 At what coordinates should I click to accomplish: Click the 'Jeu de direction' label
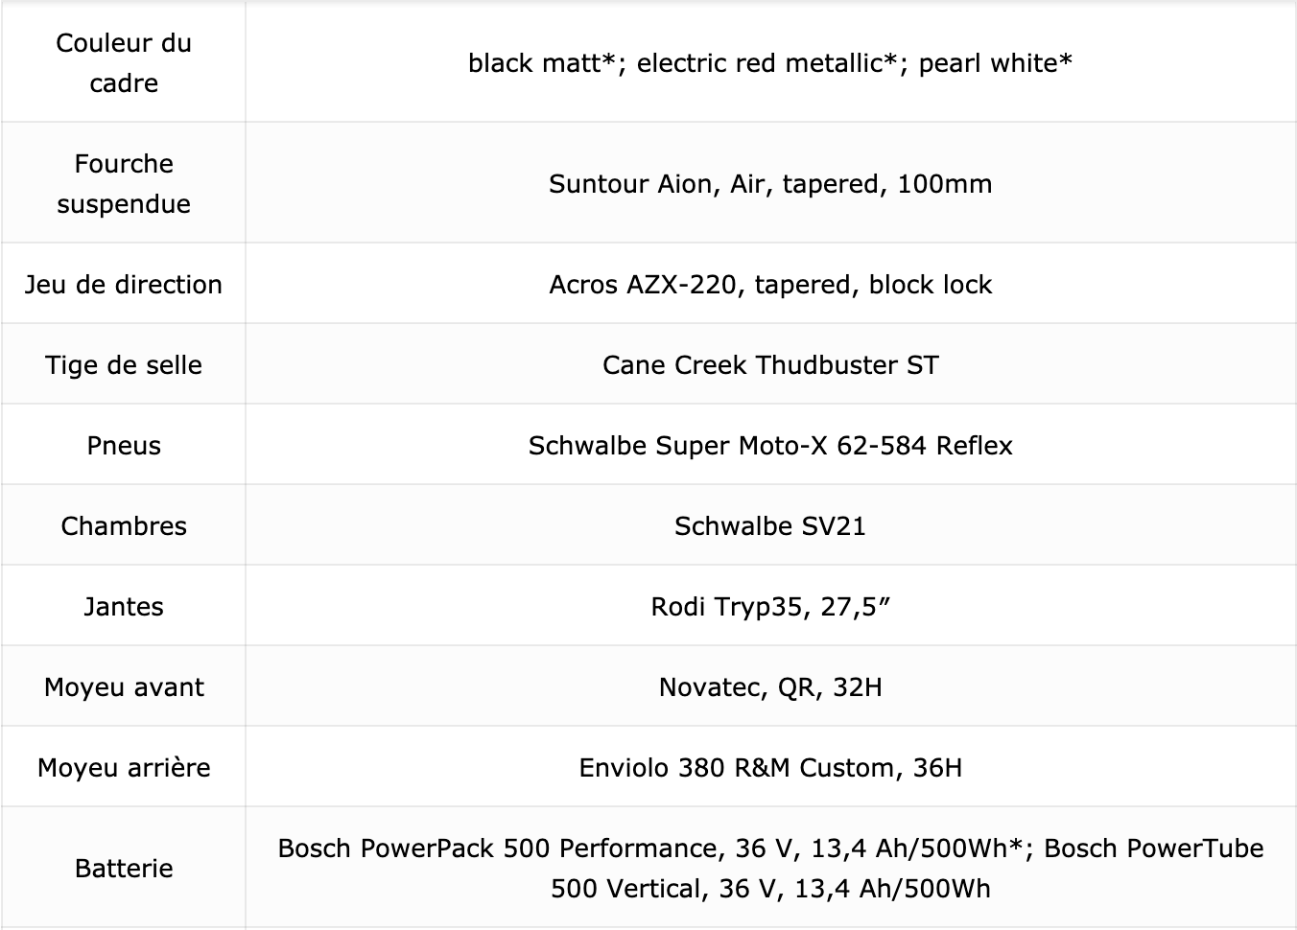click(x=124, y=285)
